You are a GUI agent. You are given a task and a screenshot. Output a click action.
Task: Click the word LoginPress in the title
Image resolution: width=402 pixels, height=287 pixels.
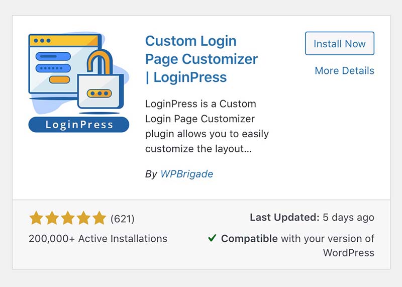click(x=190, y=77)
